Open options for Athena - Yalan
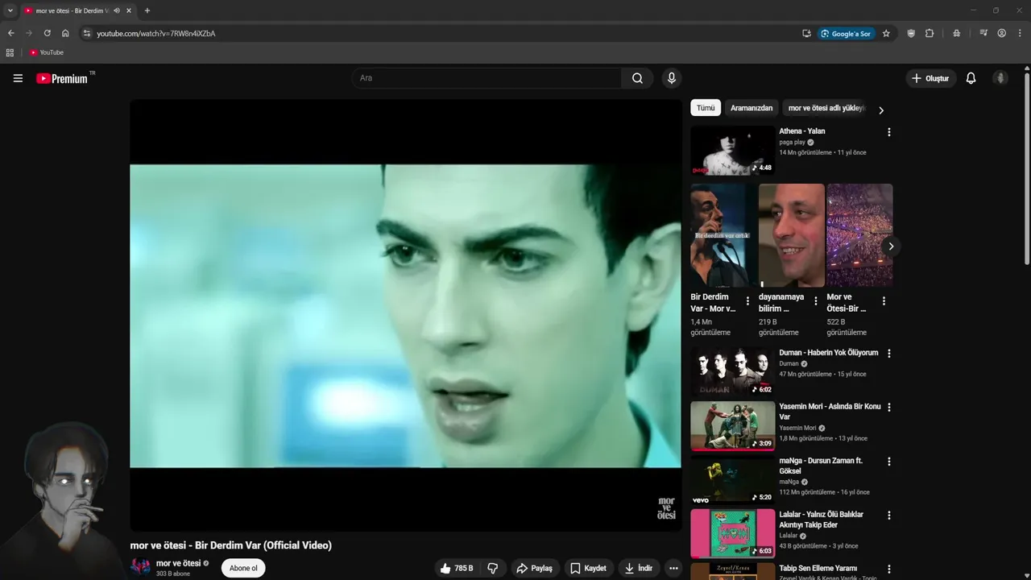 [889, 132]
